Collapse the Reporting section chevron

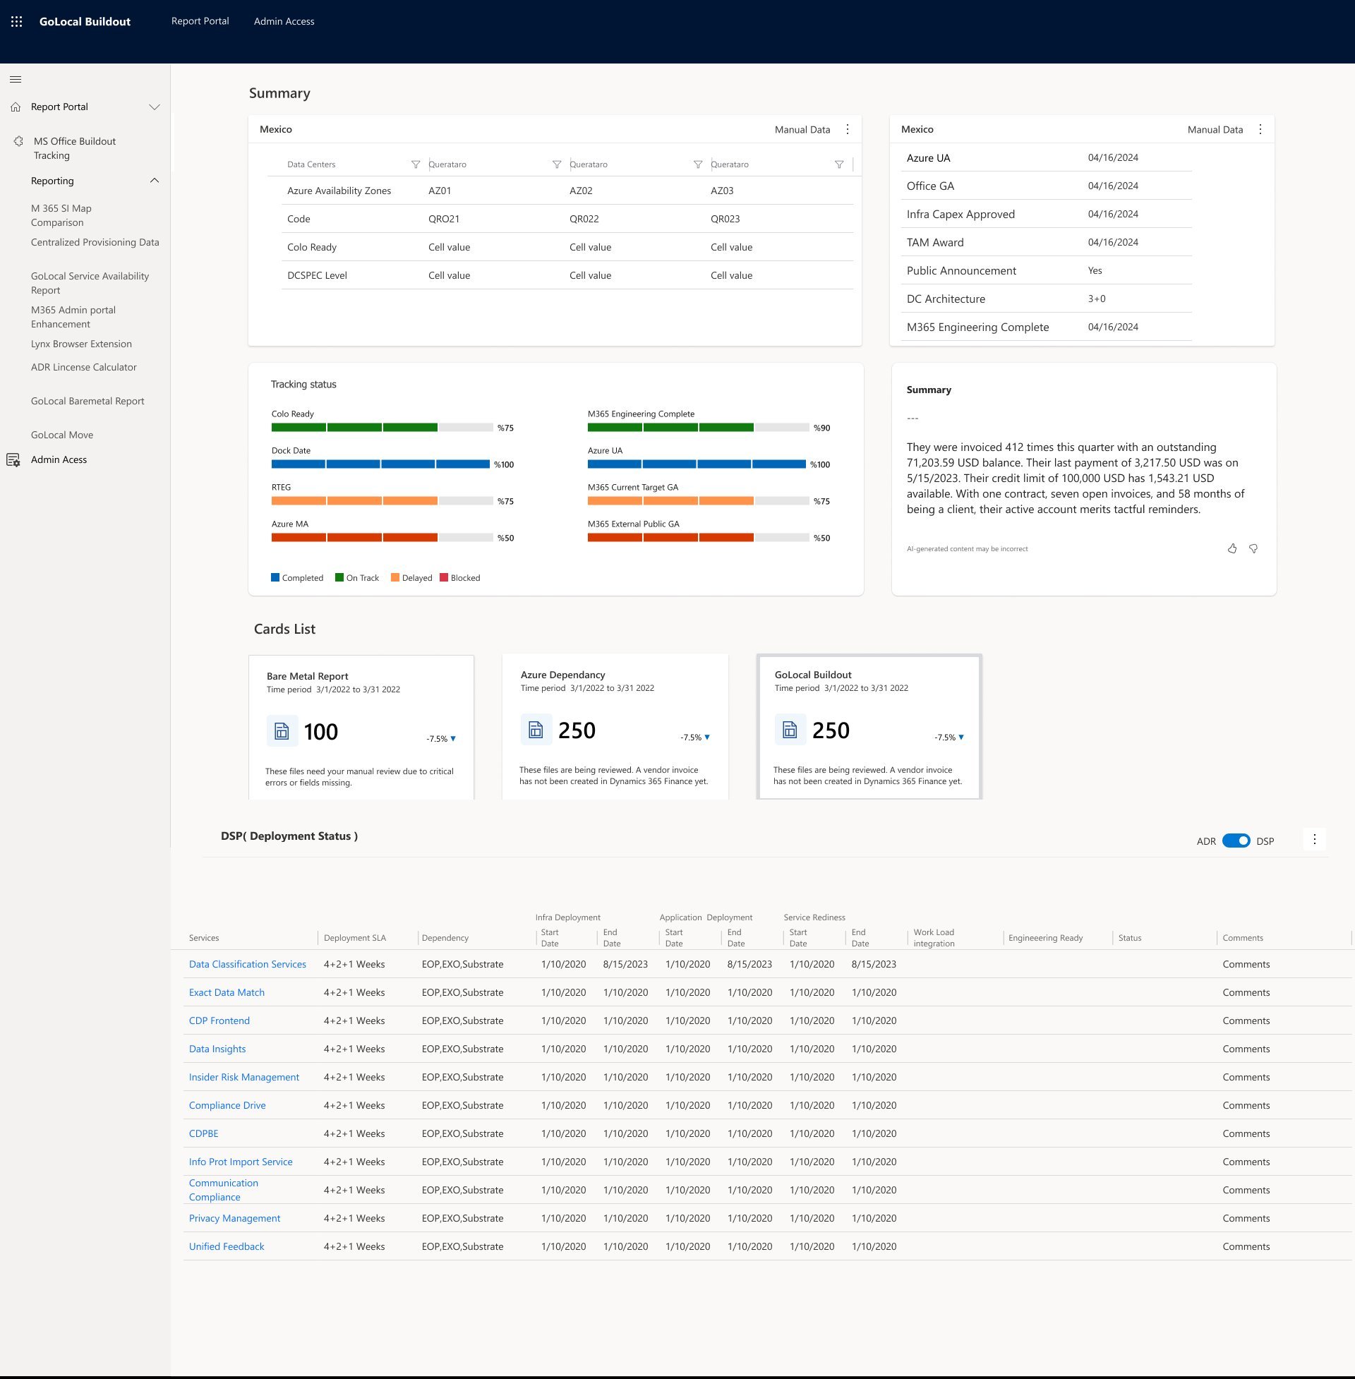pos(154,181)
